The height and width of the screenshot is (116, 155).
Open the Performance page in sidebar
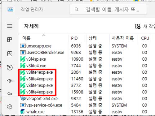coord(10,54)
